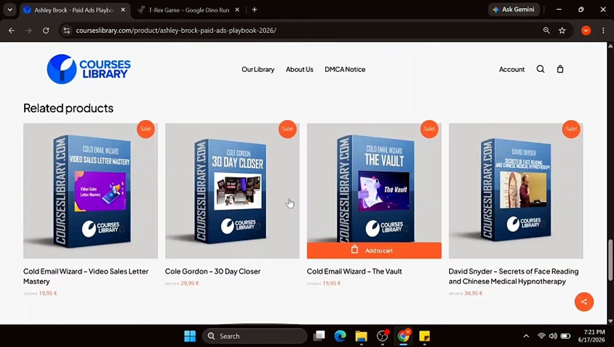Open Chrome three-dot menu

coord(603,30)
